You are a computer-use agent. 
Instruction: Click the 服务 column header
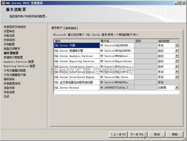pos(77,41)
